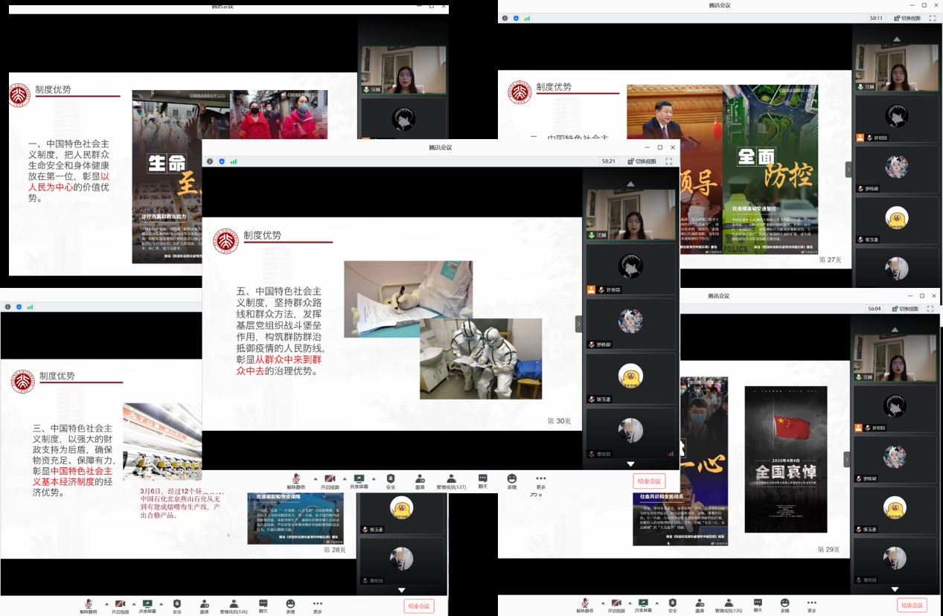
Task: Toggle 解除静音 microphone in the page 30 window
Action: coord(296,481)
